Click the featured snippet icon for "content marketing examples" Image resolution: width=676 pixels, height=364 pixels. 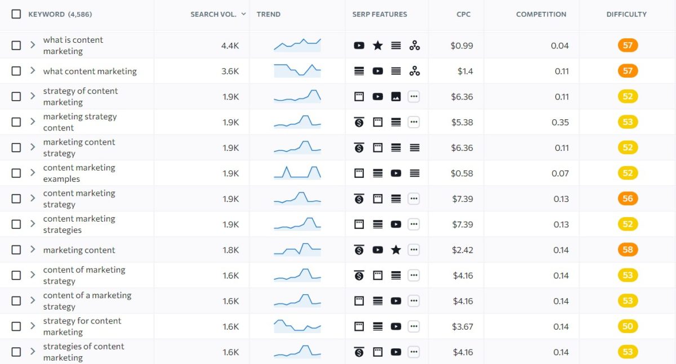[359, 173]
